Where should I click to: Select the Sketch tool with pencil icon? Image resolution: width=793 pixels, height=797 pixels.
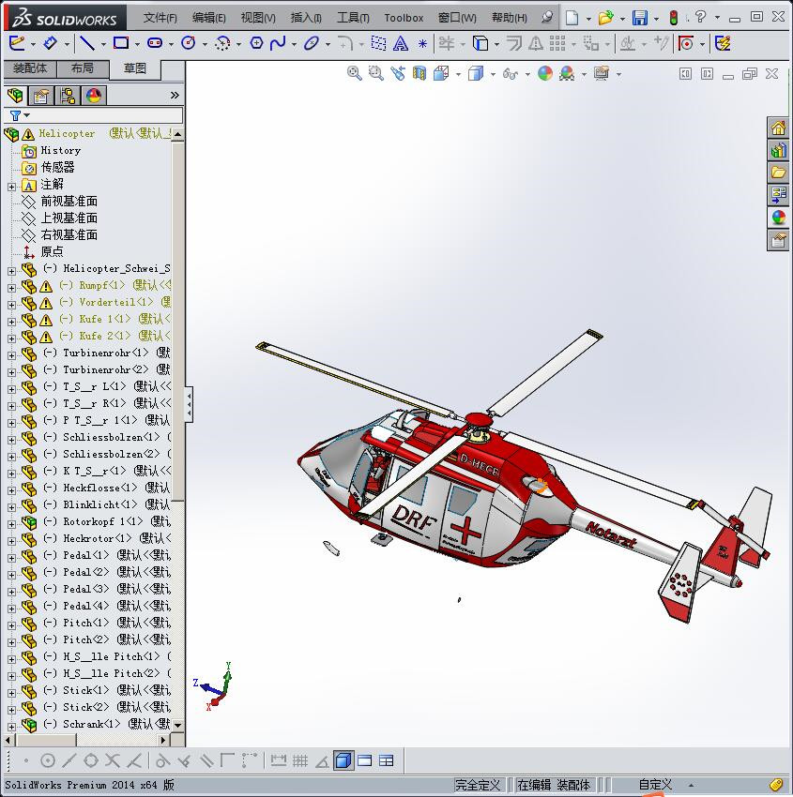pos(17,44)
